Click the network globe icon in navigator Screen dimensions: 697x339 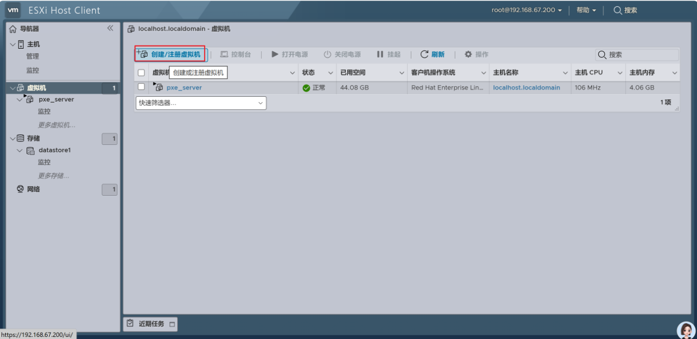point(21,189)
